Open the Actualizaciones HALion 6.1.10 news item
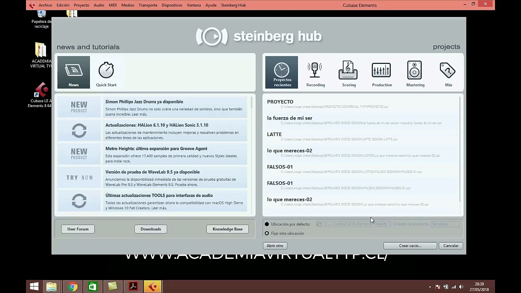Image resolution: width=521 pixels, height=293 pixels. [x=157, y=125]
